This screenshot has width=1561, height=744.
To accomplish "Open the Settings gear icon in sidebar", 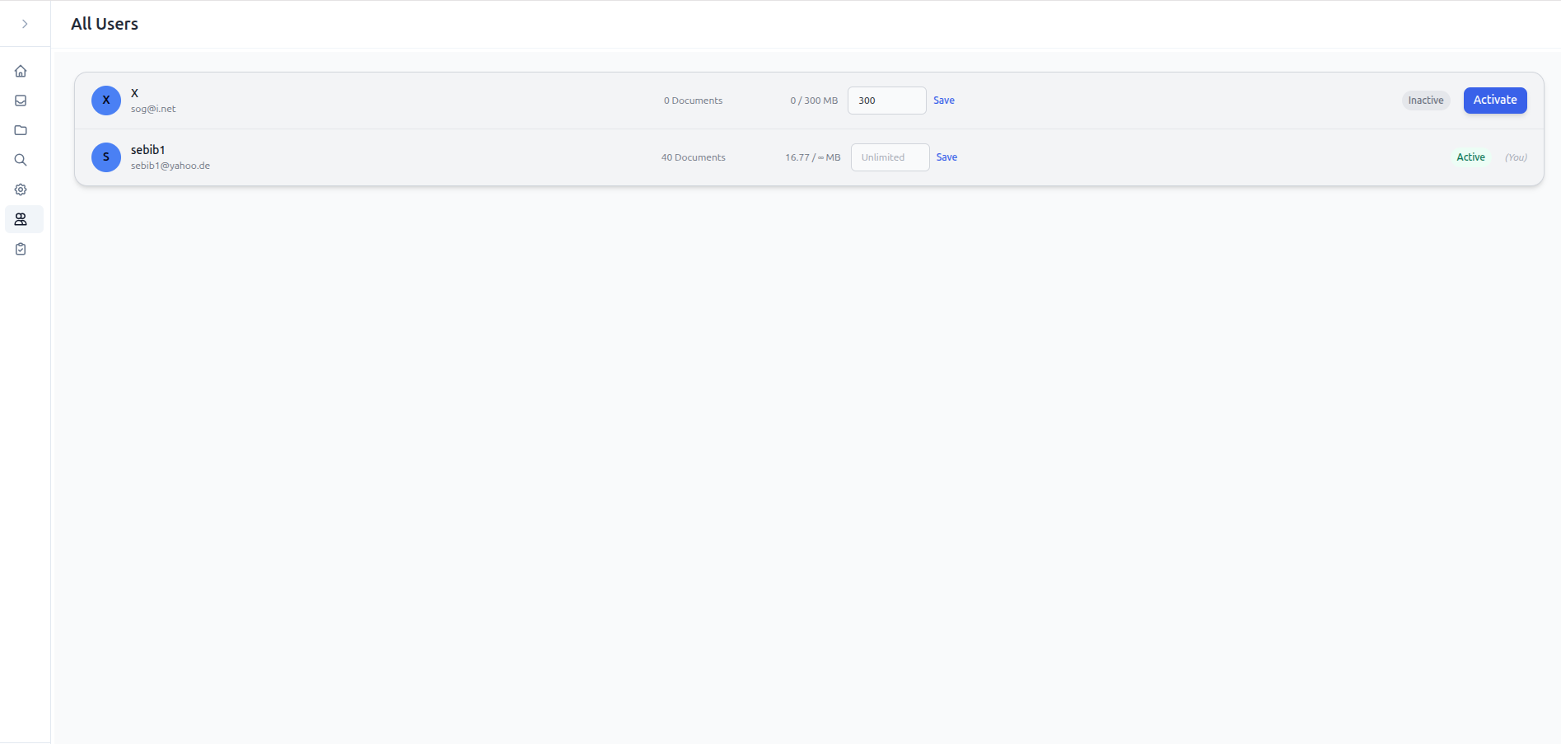I will coord(21,190).
